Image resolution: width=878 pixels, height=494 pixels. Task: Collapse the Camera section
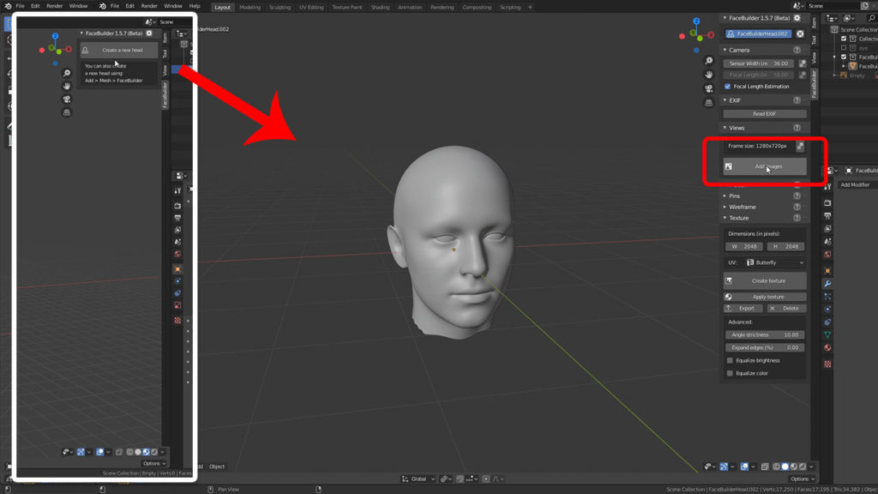tap(736, 50)
